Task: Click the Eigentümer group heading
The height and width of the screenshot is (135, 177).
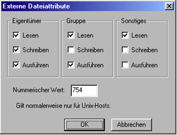Action: pos(27,21)
